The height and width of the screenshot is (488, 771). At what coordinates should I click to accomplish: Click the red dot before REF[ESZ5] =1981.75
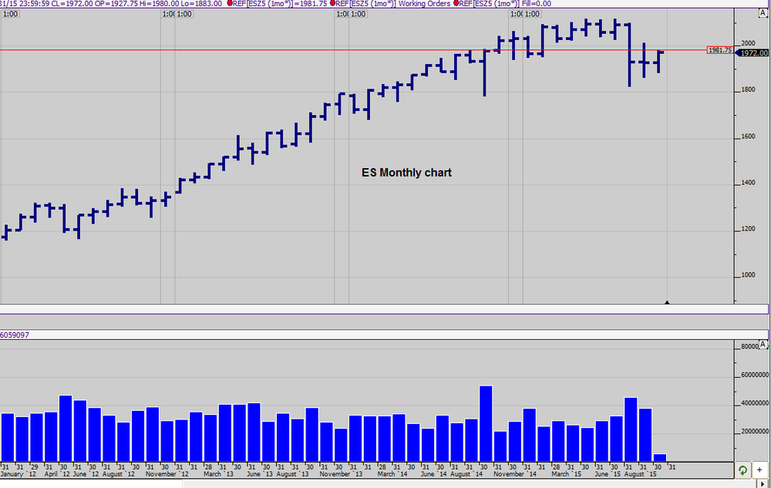point(230,3)
